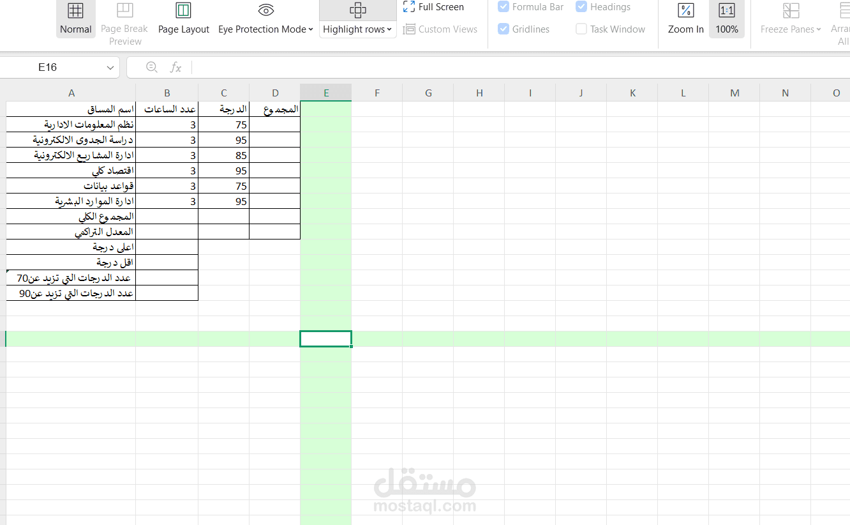Switch to Normal view

tap(75, 19)
